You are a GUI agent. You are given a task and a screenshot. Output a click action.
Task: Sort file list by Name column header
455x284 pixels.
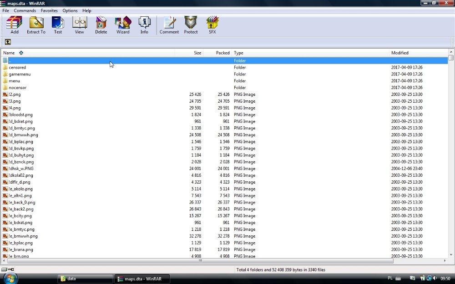pyautogui.click(x=9, y=53)
